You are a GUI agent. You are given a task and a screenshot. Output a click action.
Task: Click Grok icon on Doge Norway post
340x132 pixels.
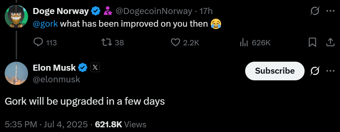315,11
